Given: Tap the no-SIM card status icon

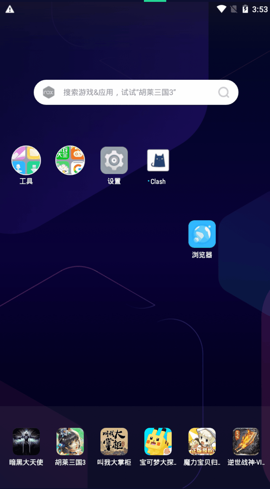Looking at the screenshot, I should point(234,9).
